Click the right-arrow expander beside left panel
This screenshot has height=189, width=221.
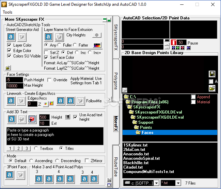tap(109, 99)
